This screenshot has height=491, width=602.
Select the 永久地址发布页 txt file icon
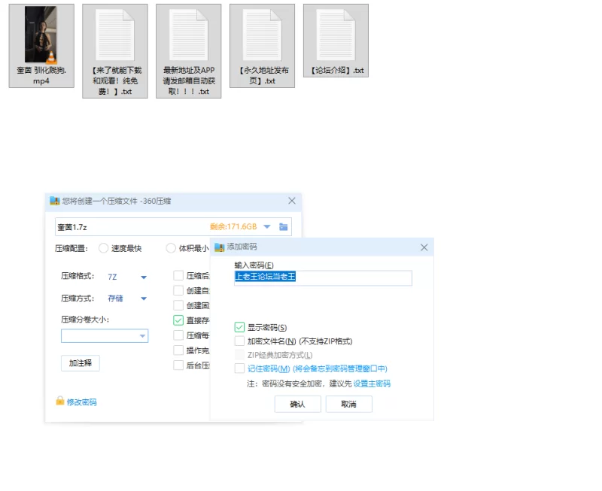click(x=262, y=35)
